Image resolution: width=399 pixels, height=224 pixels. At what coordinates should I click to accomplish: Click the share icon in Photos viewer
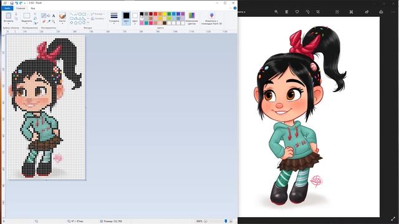tap(367, 12)
